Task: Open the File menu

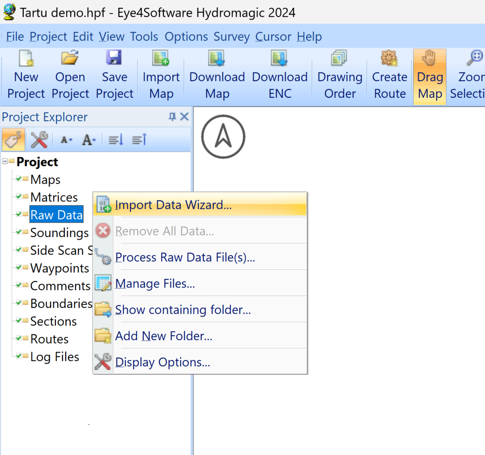Action: [15, 36]
